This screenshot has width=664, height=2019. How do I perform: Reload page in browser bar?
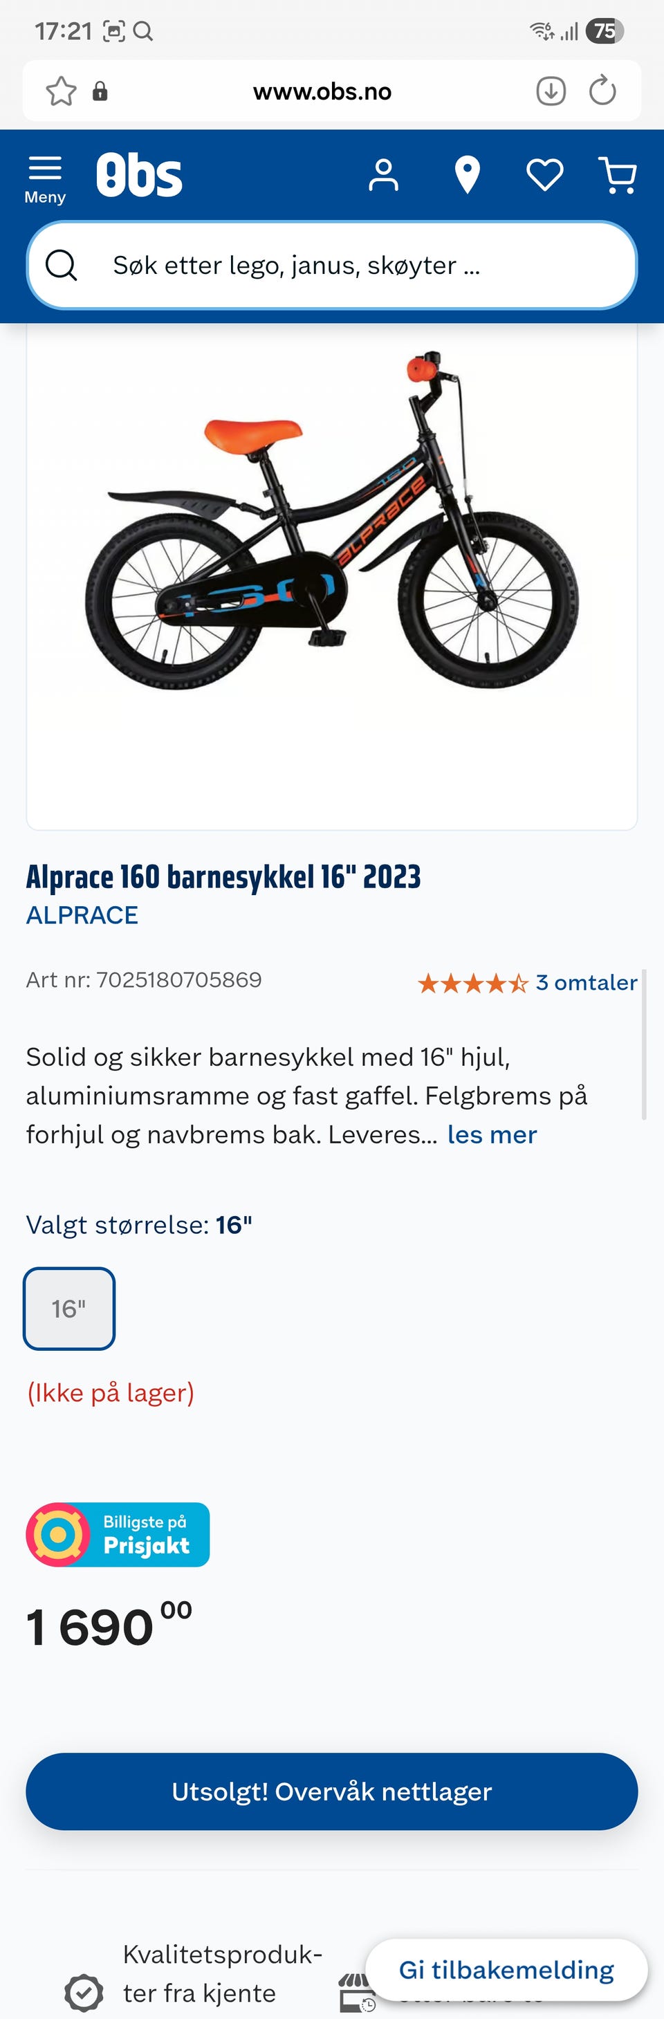602,91
